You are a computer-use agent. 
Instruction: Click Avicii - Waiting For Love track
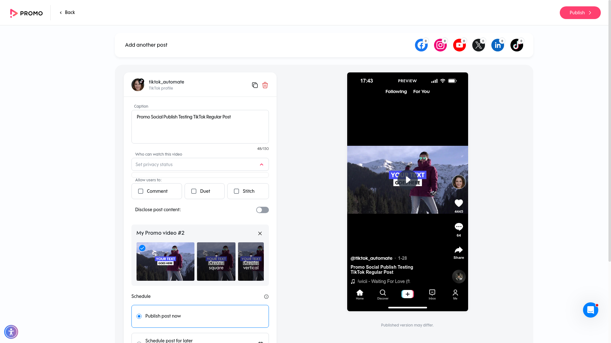(383, 281)
